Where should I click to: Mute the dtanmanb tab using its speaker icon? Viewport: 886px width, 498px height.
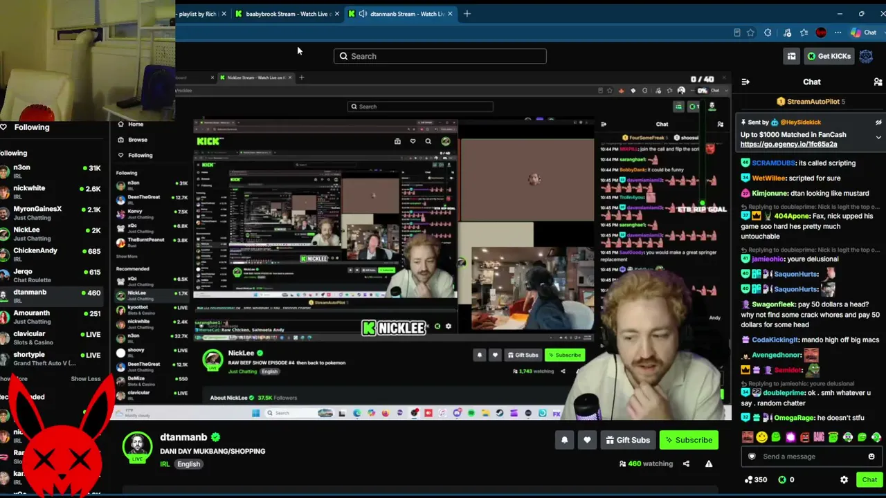[363, 14]
